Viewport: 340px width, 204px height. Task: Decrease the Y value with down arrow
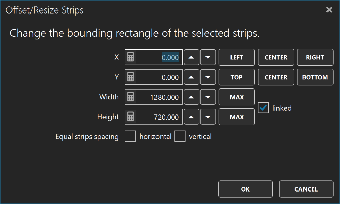point(208,77)
